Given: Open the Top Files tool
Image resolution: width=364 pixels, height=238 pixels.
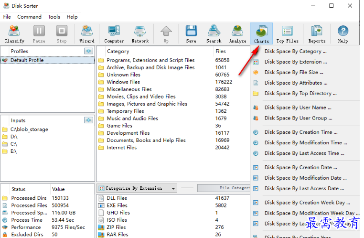Looking at the screenshot, I should coord(288,33).
